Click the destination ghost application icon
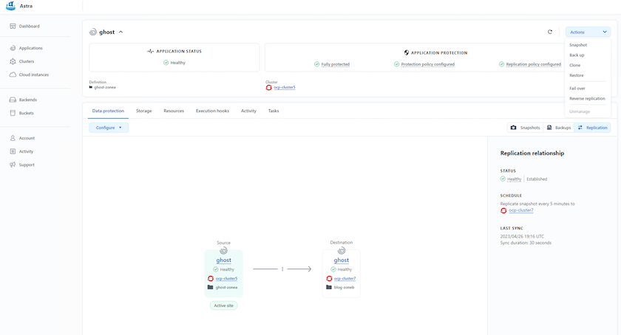The width and height of the screenshot is (621, 335). tap(342, 251)
